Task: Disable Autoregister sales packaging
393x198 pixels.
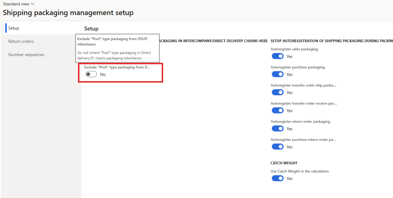Action: 277,56
